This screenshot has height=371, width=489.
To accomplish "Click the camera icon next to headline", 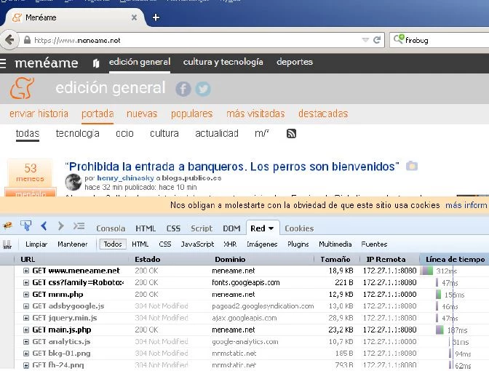I will [412, 166].
